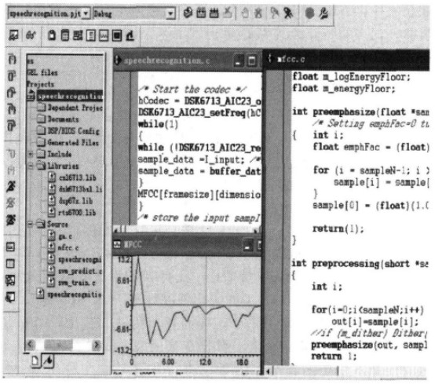Collapse the Source folder
This screenshot has height=384, width=435.
click(31, 224)
